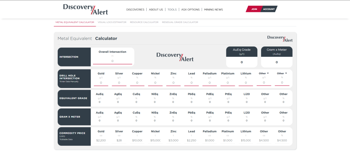Switch to Residual Grade Calculator tab
The image size is (350, 154).
(180, 22)
